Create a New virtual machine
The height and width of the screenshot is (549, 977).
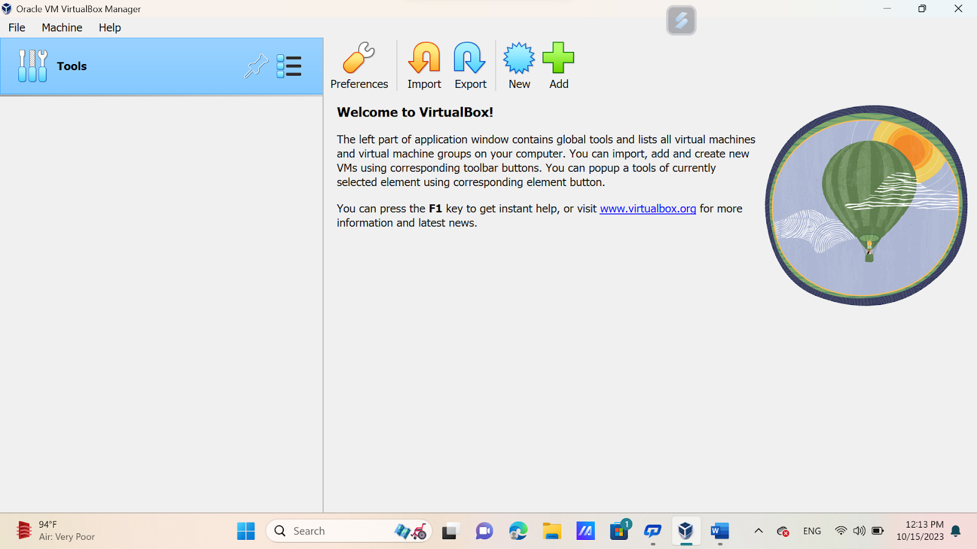click(x=519, y=66)
